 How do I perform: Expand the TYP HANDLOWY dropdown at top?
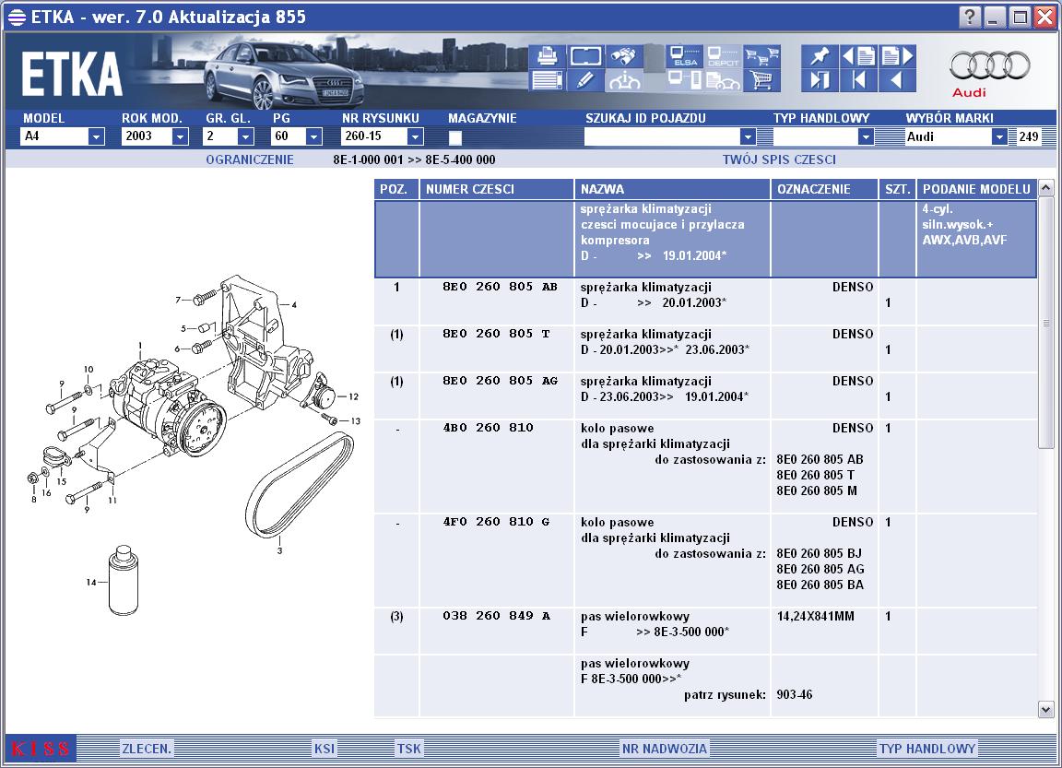(865, 136)
